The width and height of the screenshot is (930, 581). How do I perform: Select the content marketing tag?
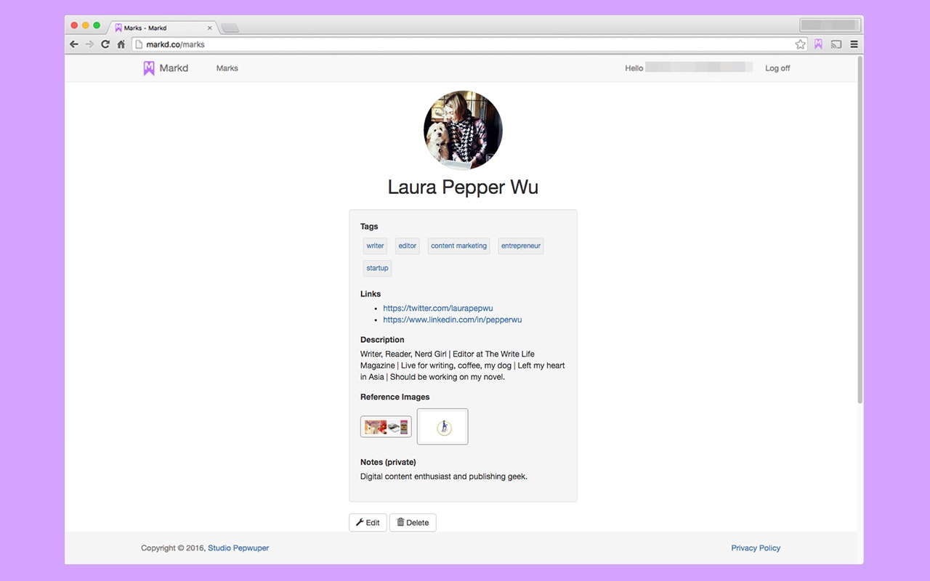coord(458,245)
